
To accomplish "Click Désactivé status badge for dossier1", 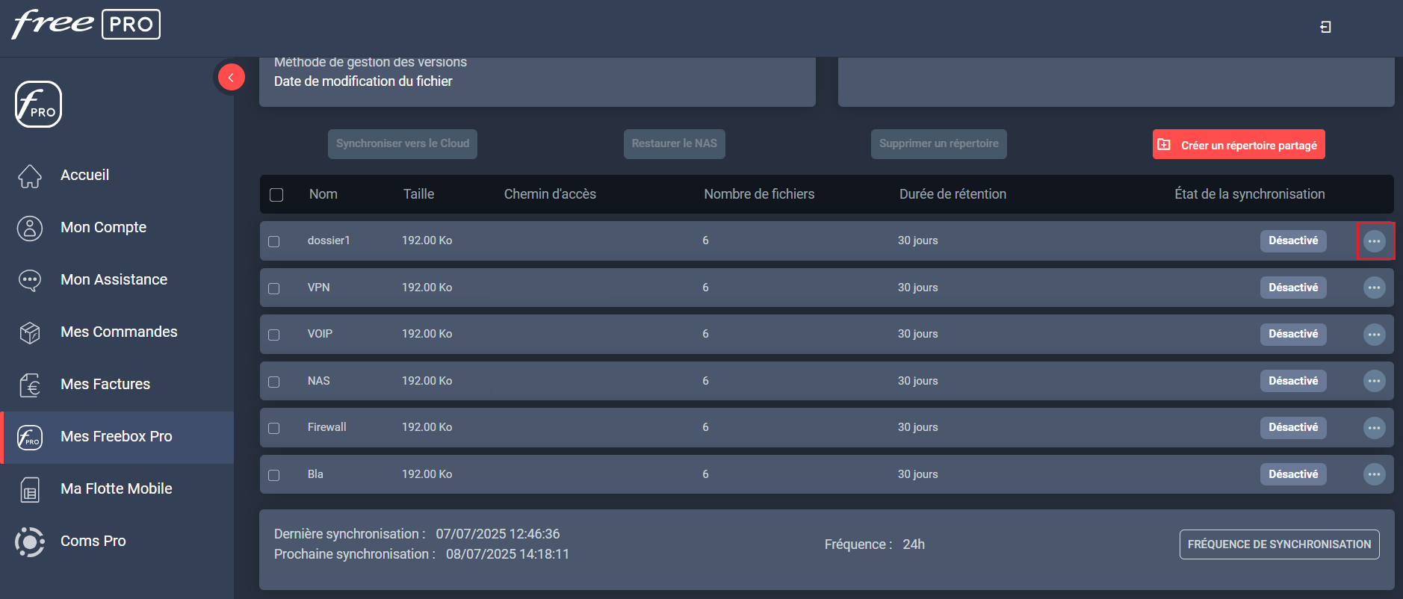I will coord(1293,240).
